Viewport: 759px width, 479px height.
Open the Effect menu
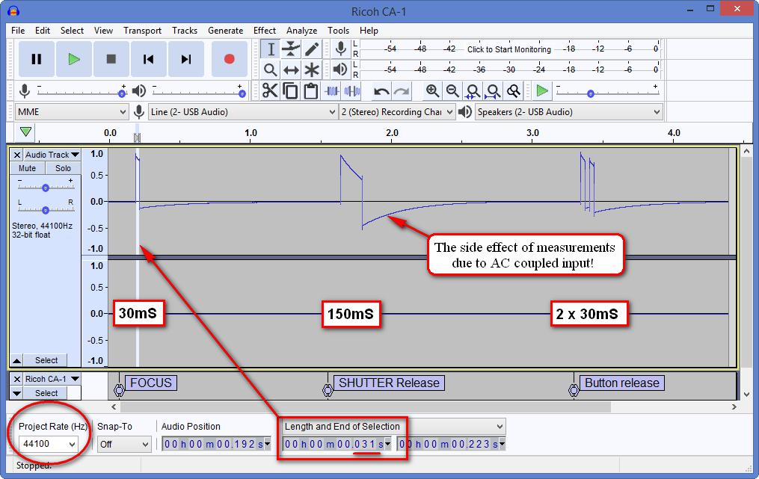265,31
